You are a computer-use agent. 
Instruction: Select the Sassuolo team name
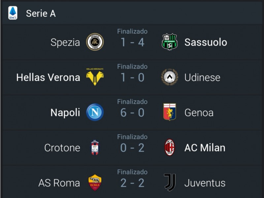pos(206,42)
